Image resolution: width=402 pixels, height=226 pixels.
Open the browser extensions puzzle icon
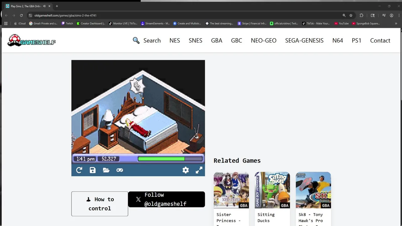coord(361,15)
